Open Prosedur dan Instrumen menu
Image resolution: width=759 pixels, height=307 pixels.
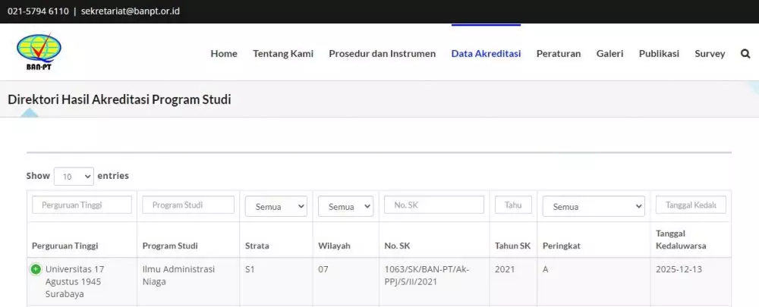tap(382, 54)
